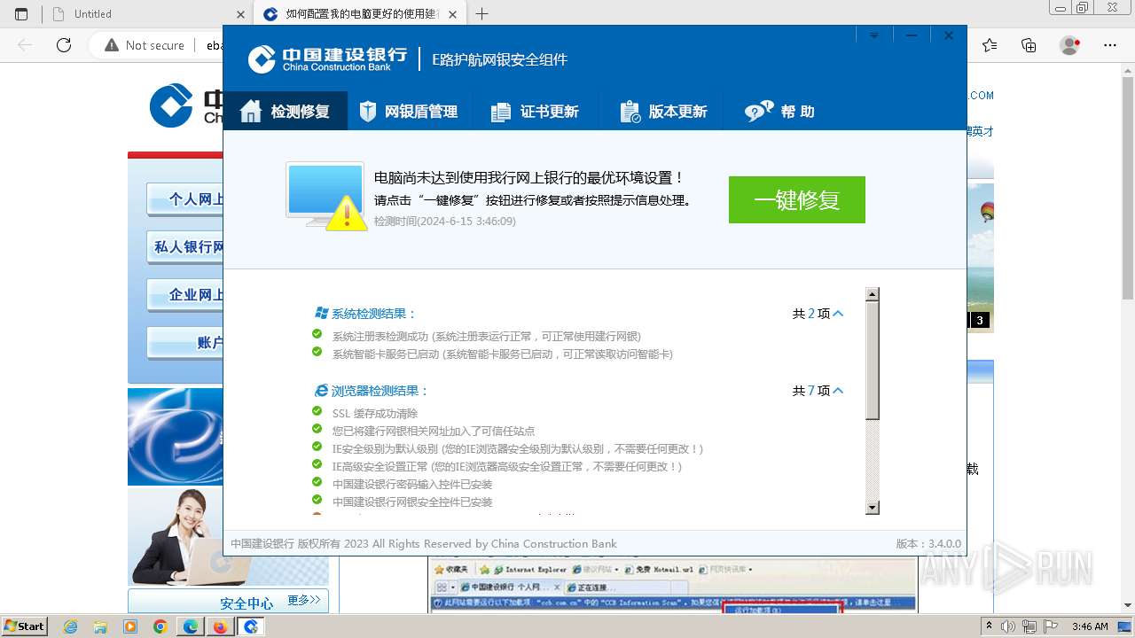Click green check next to SSL 缓存成功清除

coord(317,411)
